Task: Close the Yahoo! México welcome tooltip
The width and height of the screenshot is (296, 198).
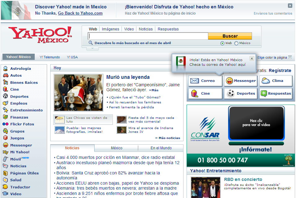Action: pyautogui.click(x=252, y=58)
